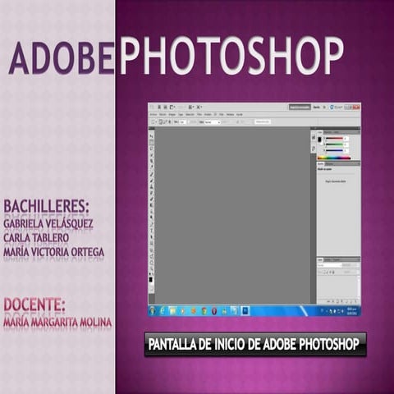Click the Photoshop taskbar button
This screenshot has height=394, width=394.
[x=245, y=311]
